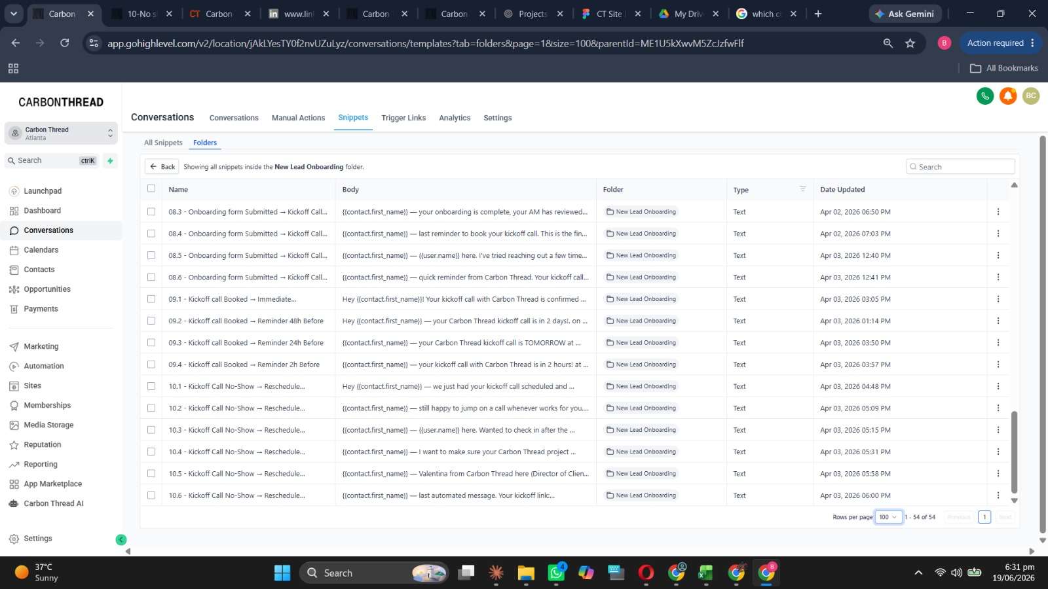This screenshot has width=1048, height=589.
Task: Open the orange notifications bell
Action: pyautogui.click(x=1008, y=96)
